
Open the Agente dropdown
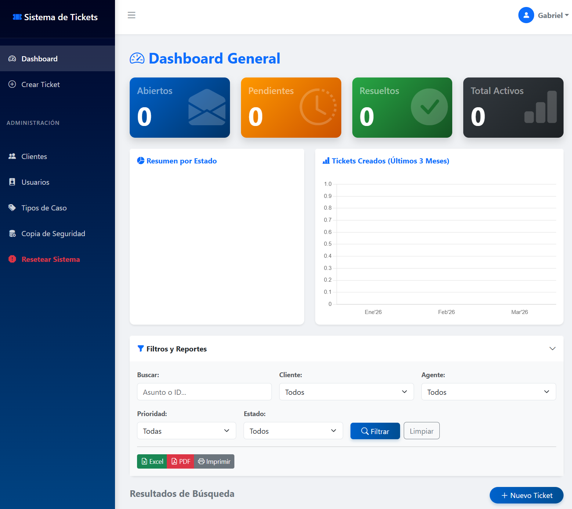488,392
